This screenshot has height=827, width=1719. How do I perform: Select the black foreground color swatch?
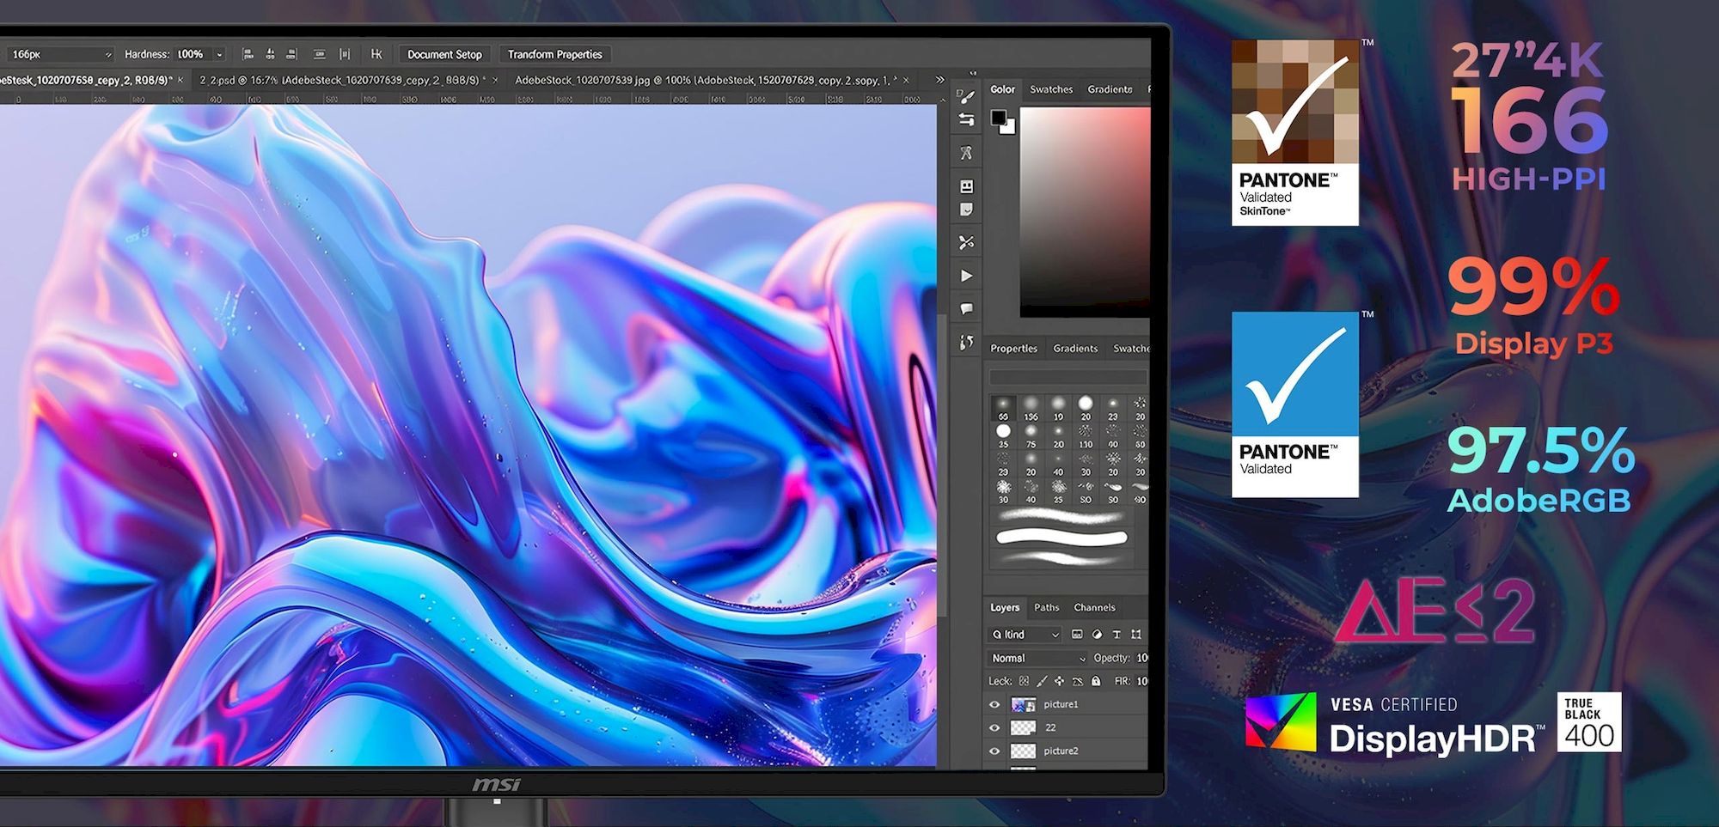pos(998,118)
